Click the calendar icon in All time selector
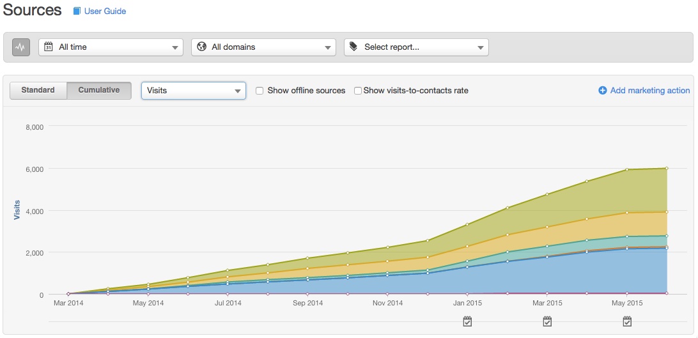This screenshot has width=698, height=338. pos(49,47)
